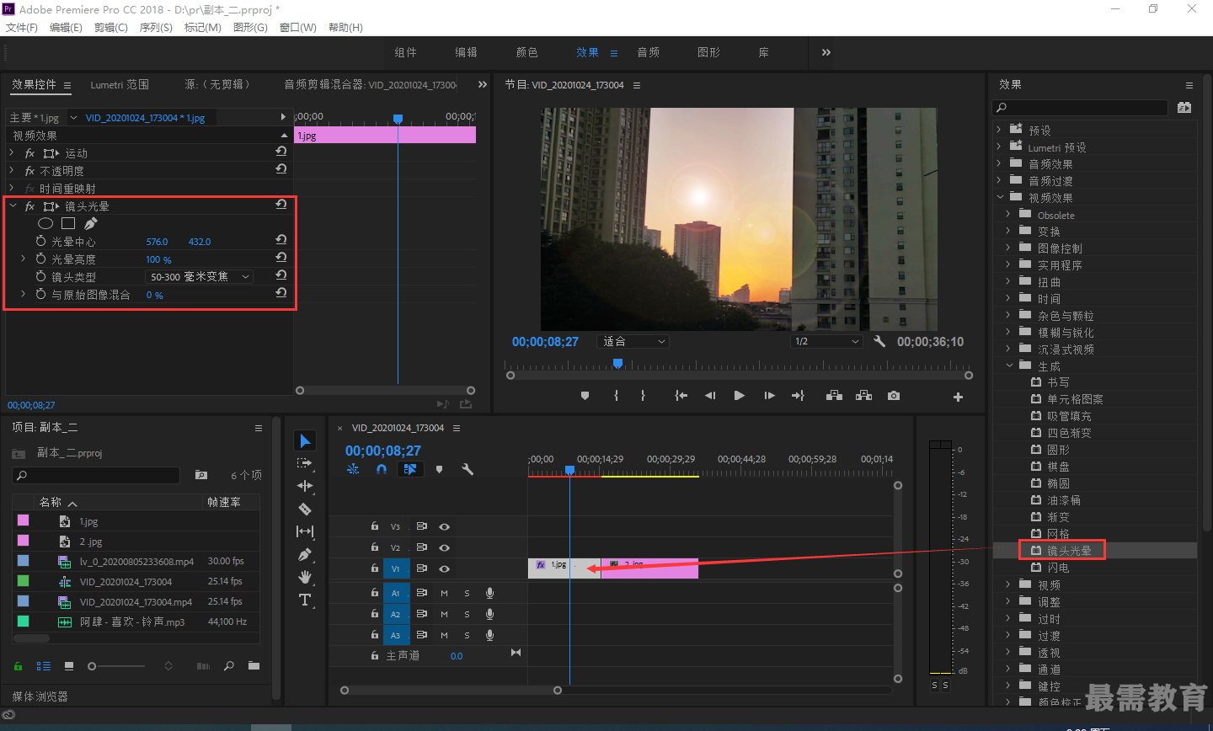The height and width of the screenshot is (731, 1213).
Task: Create an ellipse mask for 镜头光晕
Action: coord(45,223)
